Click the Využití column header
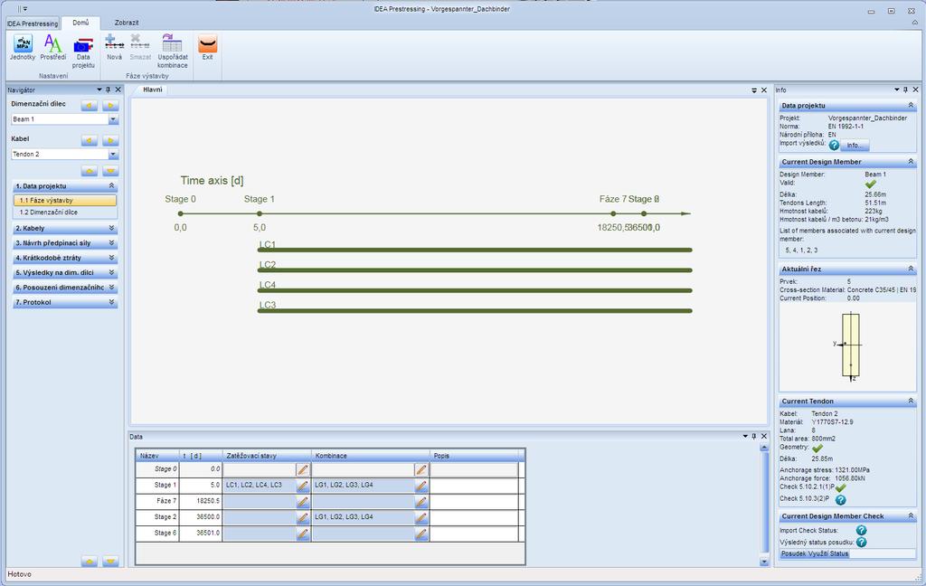Image resolution: width=926 pixels, height=586 pixels. tap(817, 554)
